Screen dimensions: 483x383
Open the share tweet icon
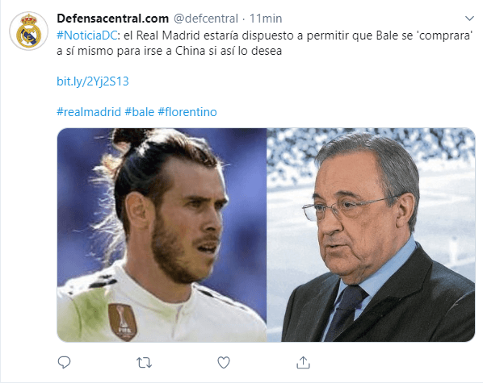pyautogui.click(x=303, y=362)
